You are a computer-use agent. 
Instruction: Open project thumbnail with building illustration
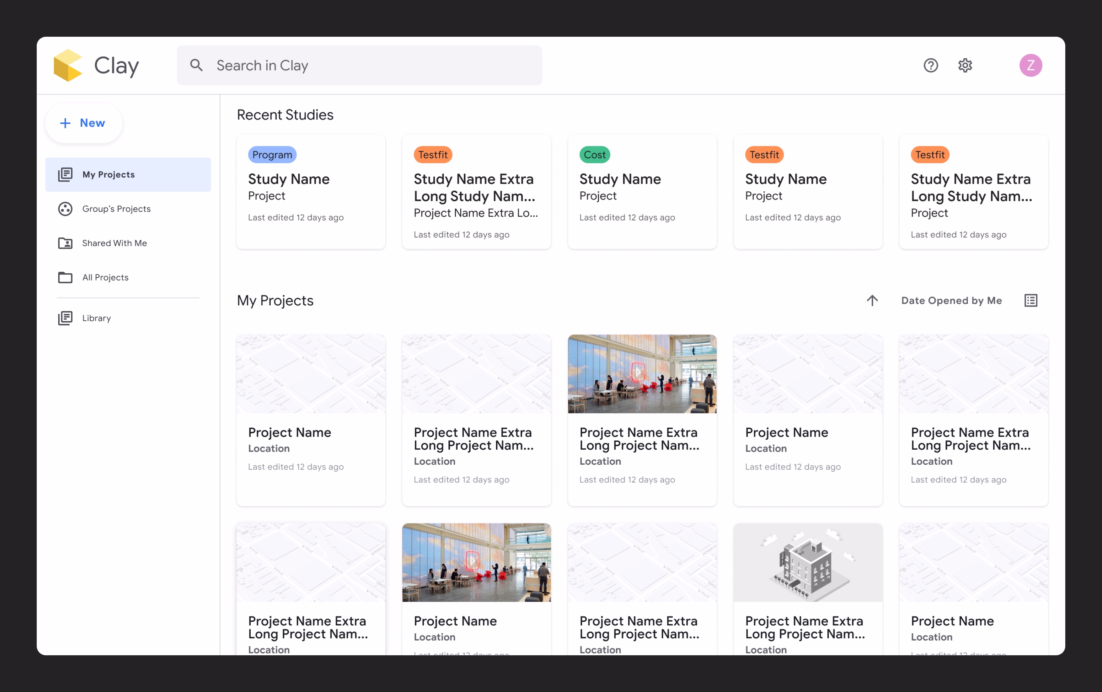(807, 563)
